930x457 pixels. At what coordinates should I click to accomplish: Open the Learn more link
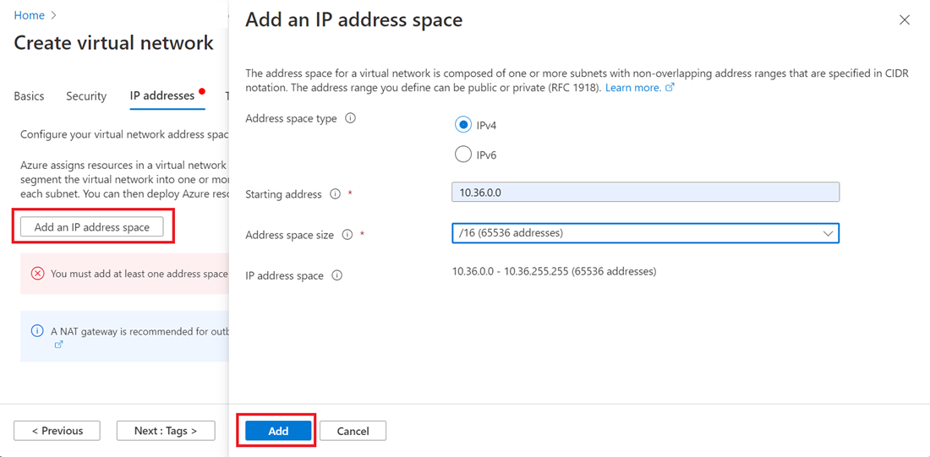click(633, 88)
